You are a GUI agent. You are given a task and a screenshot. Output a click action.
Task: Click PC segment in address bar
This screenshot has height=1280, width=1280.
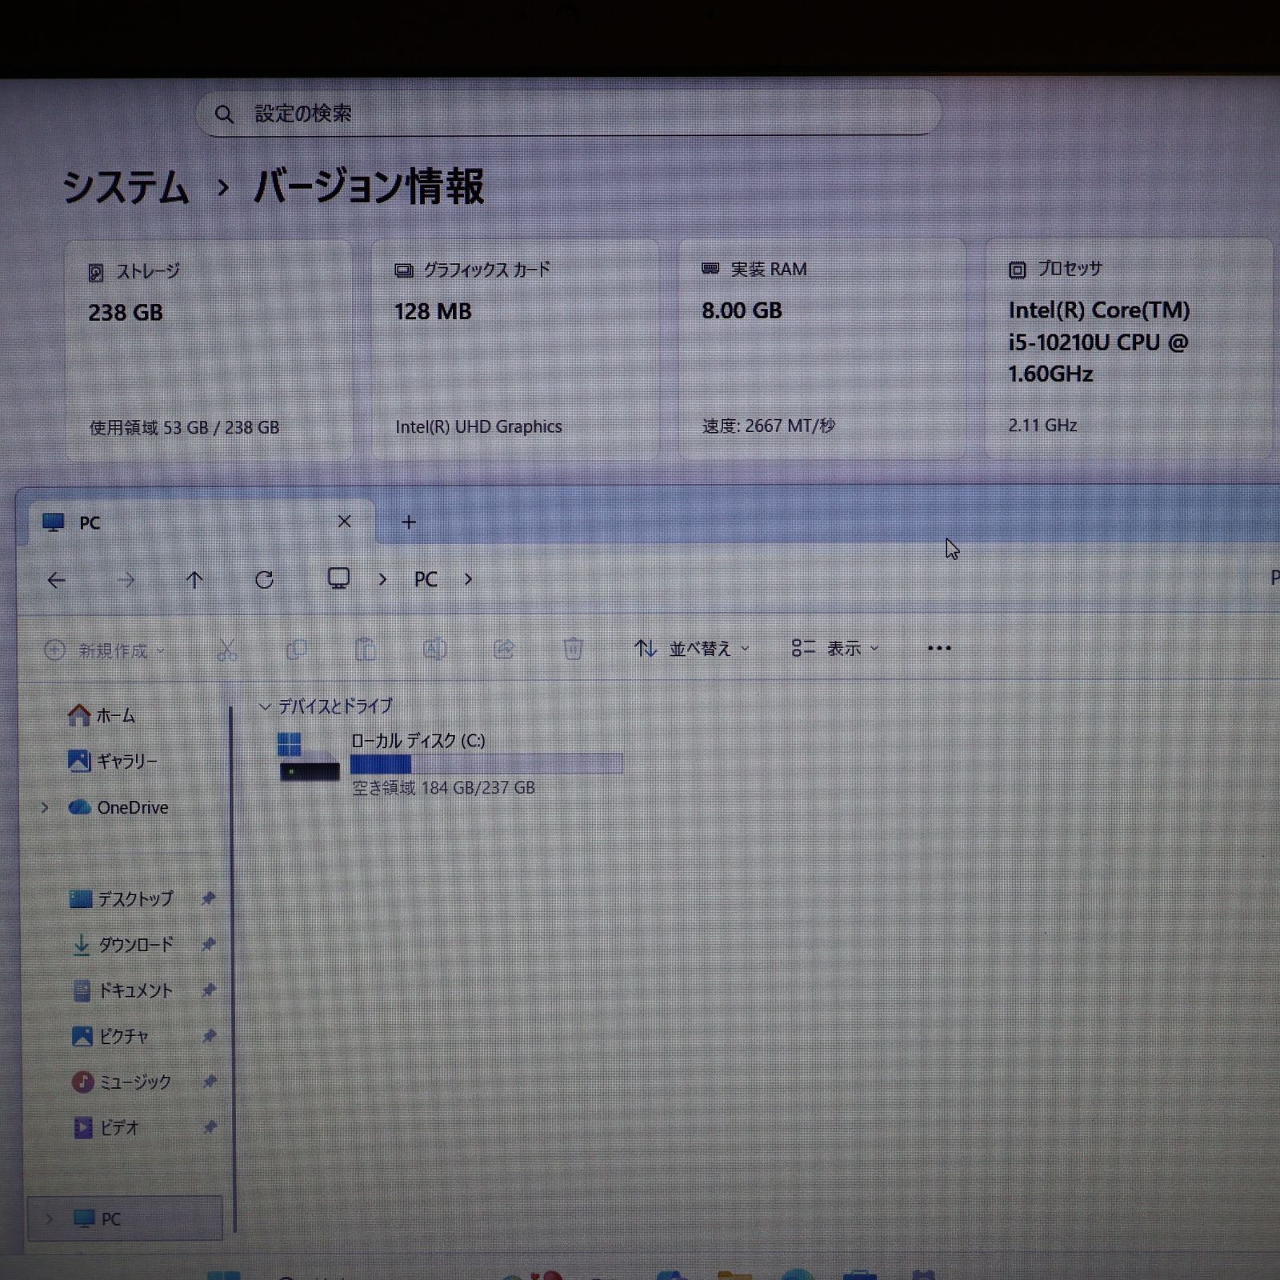(426, 579)
